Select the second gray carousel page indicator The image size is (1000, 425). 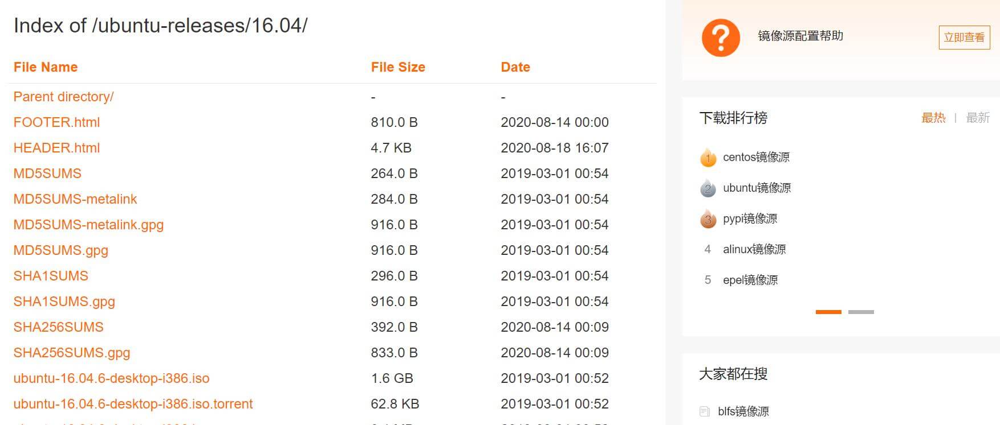861,312
